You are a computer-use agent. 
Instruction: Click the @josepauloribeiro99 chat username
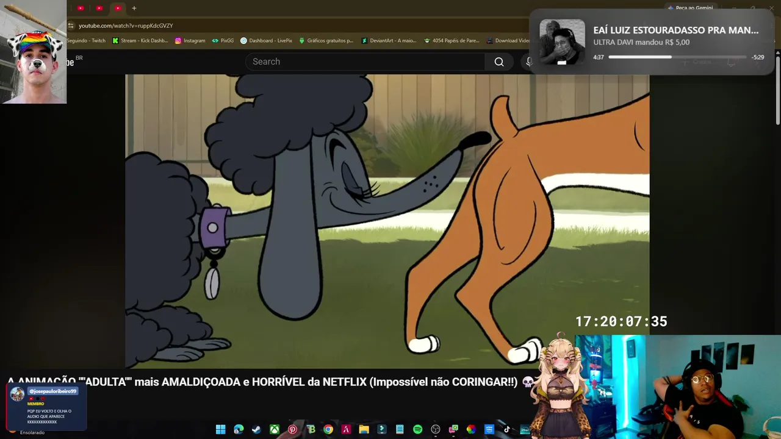pyautogui.click(x=52, y=391)
